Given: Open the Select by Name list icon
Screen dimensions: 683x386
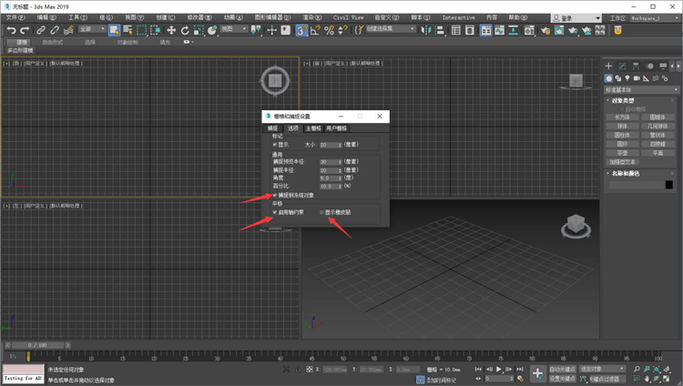Looking at the screenshot, I should [127, 30].
